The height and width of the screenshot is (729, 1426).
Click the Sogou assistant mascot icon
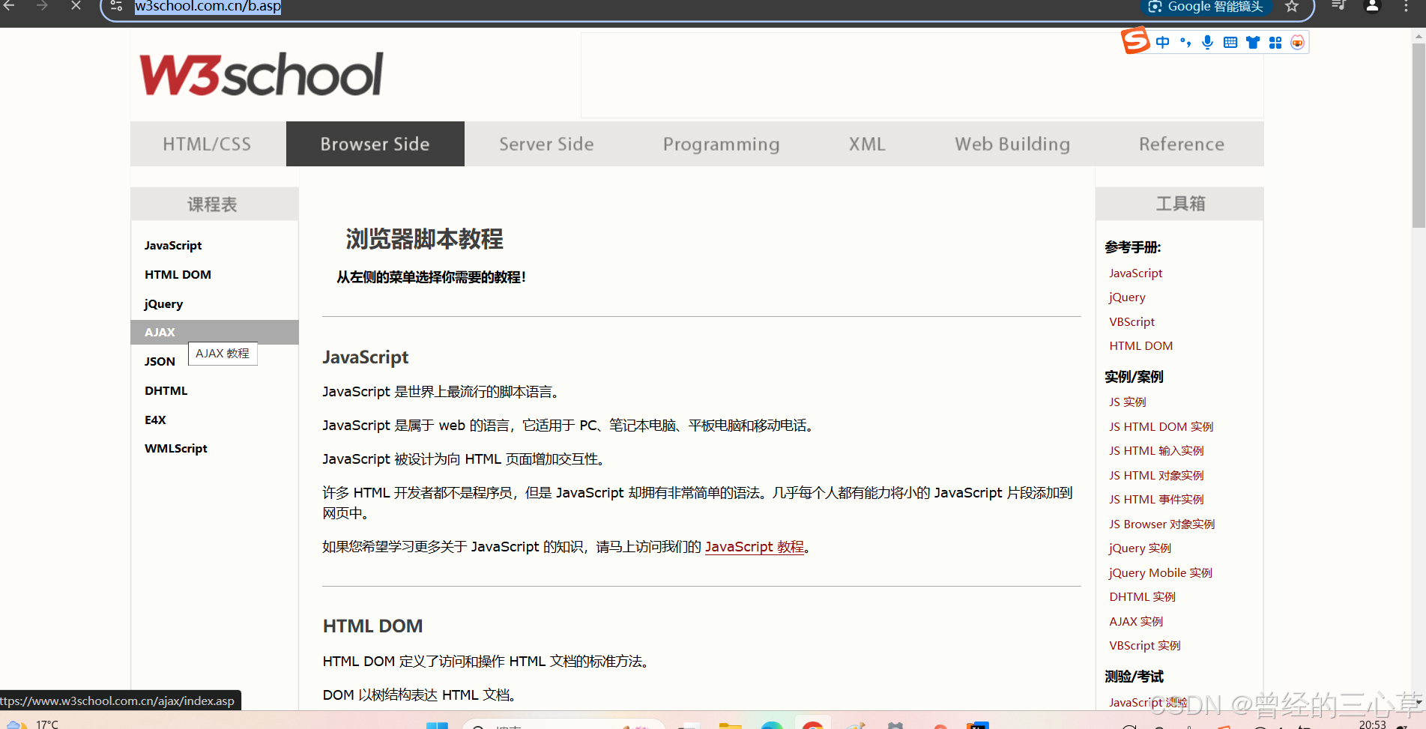pos(1298,43)
